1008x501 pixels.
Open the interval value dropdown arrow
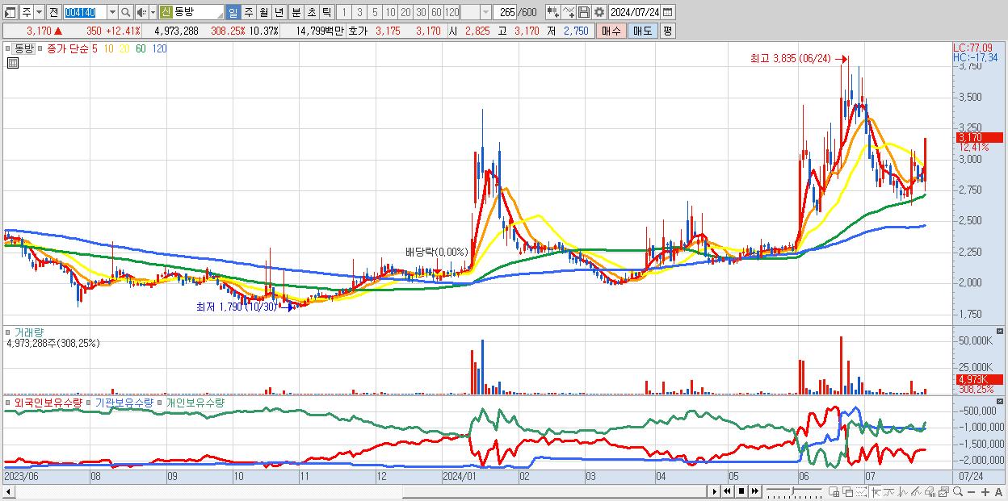click(x=485, y=13)
